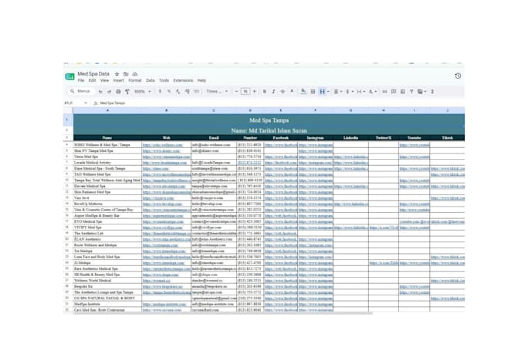Screen dimensions: 525x354
Task: Click the Insert chart icon
Action: pos(403,91)
